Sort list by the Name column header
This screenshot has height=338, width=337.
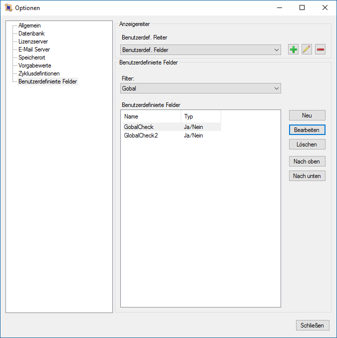click(151, 116)
